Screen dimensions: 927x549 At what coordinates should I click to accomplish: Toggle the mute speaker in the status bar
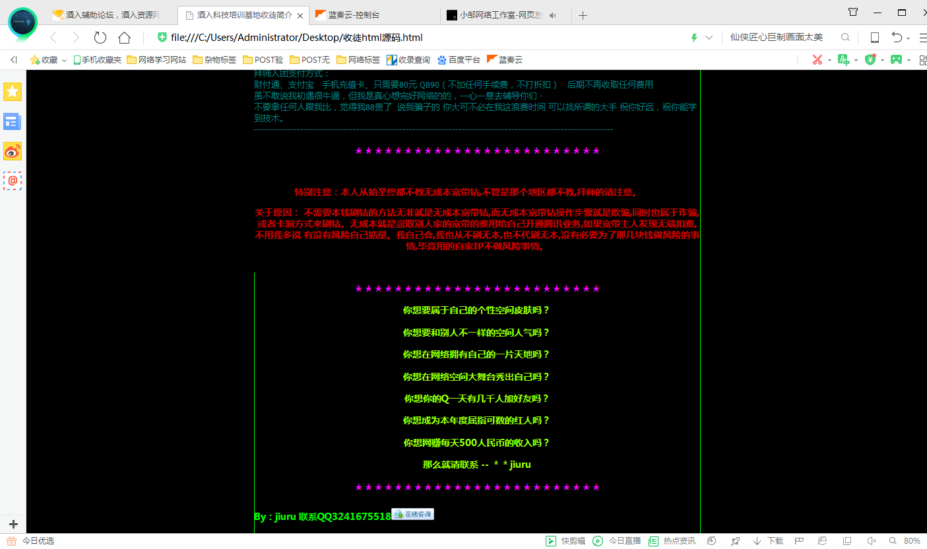[x=871, y=541]
